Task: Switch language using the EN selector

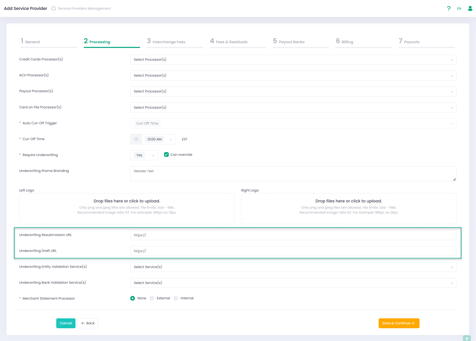Action: (x=459, y=9)
